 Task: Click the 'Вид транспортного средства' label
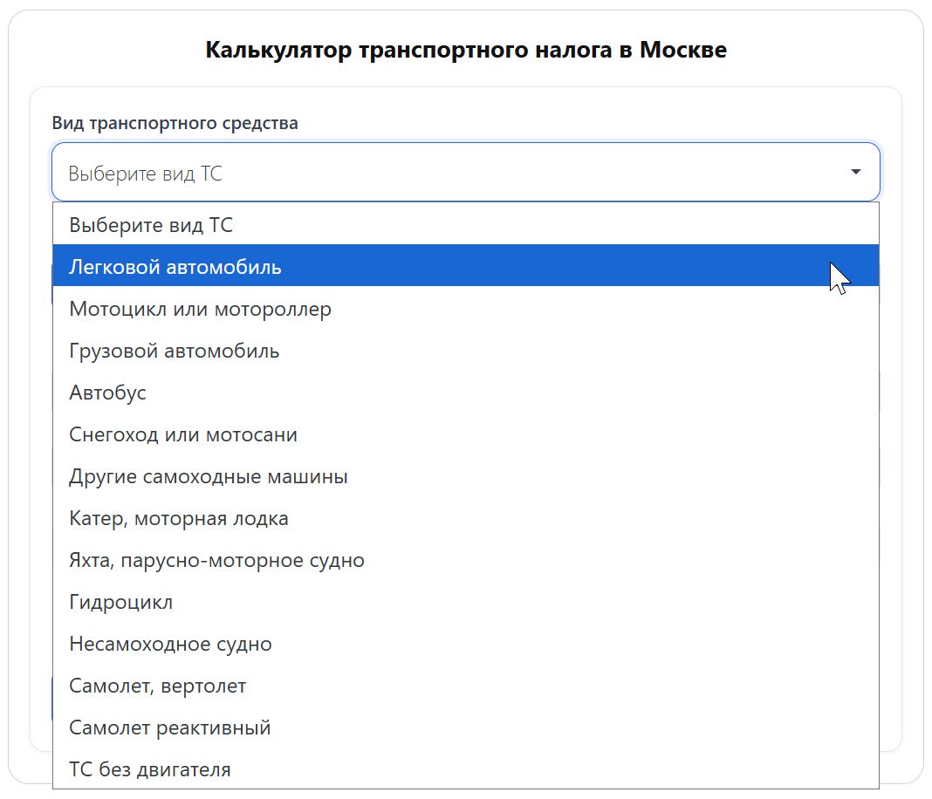click(174, 123)
